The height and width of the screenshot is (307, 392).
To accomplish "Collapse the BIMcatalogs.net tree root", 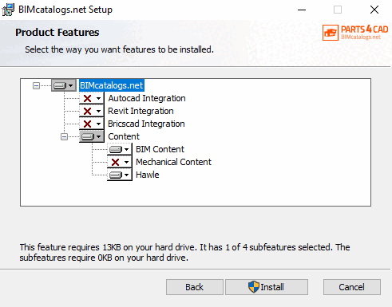I will click(x=36, y=85).
